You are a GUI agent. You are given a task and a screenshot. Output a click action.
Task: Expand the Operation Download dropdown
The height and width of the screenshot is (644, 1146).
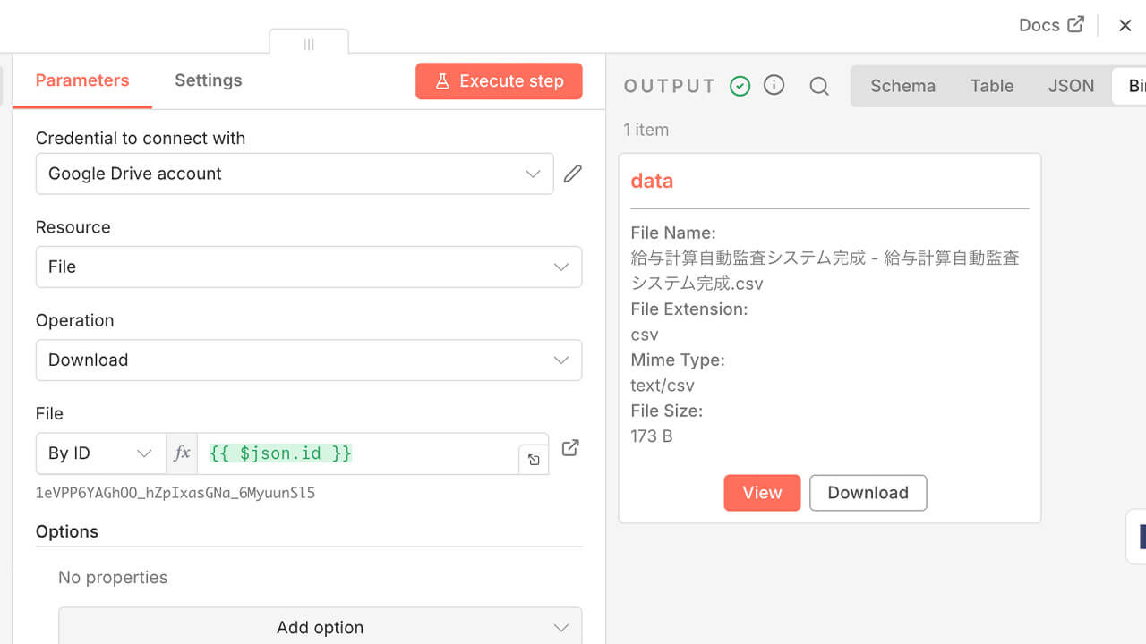click(x=309, y=360)
